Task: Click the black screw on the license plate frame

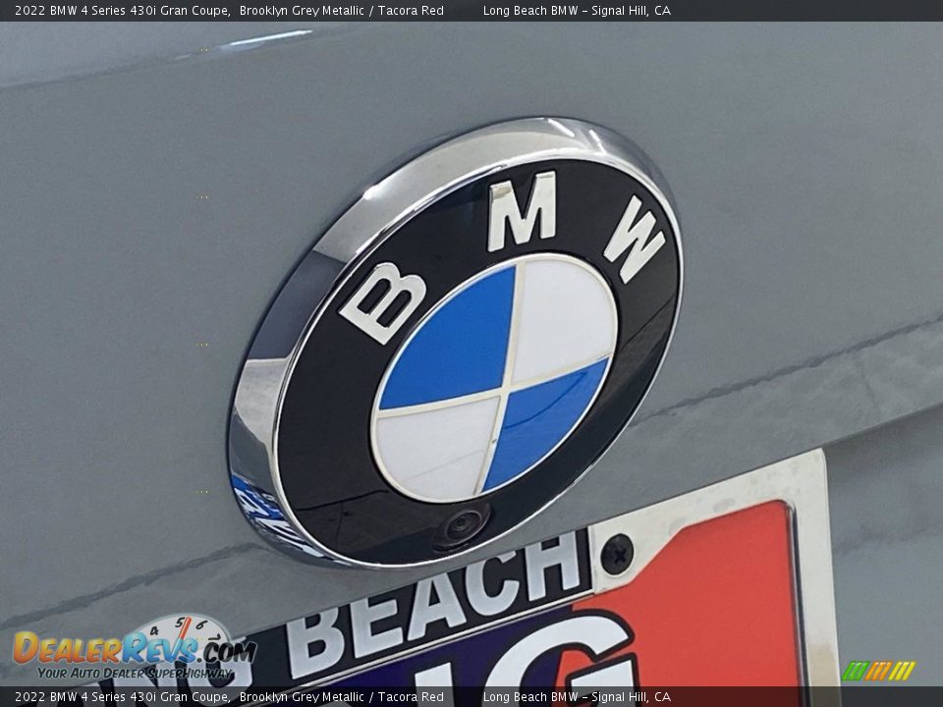Action: pyautogui.click(x=617, y=553)
